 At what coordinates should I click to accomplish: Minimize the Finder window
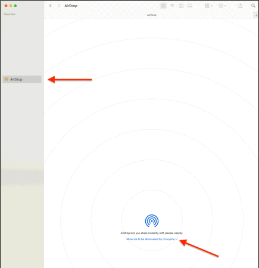11,6
